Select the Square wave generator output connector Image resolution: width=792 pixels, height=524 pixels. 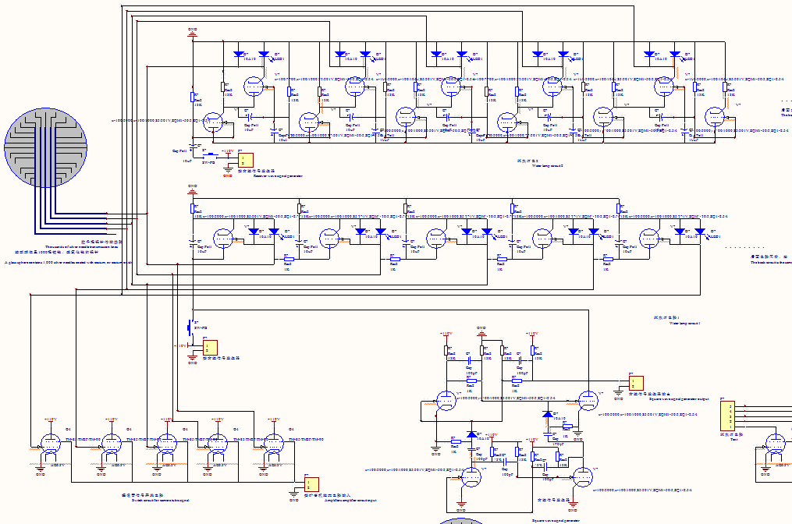pos(636,383)
